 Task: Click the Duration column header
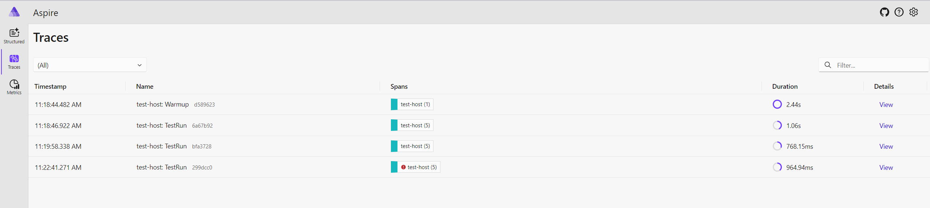[785, 87]
